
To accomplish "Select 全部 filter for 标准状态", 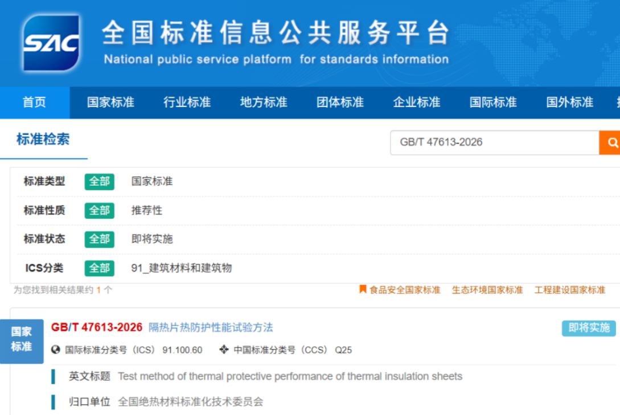I will pyautogui.click(x=99, y=239).
